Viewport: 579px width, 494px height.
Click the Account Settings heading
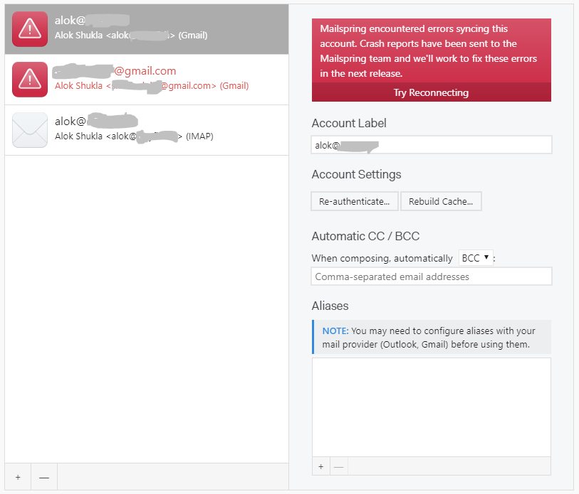[356, 174]
